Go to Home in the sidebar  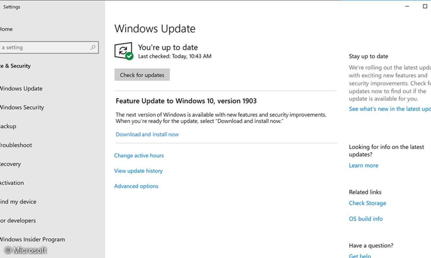(6, 29)
